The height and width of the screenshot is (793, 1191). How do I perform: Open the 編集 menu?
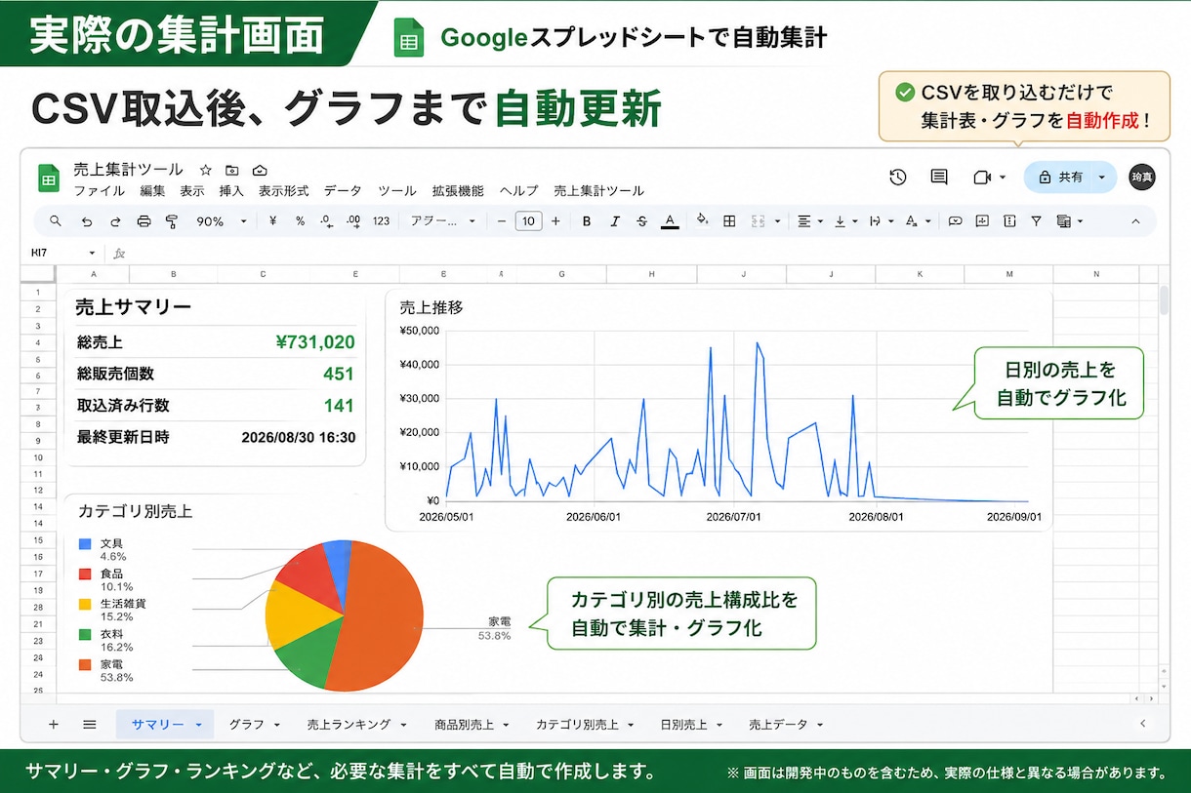[152, 191]
